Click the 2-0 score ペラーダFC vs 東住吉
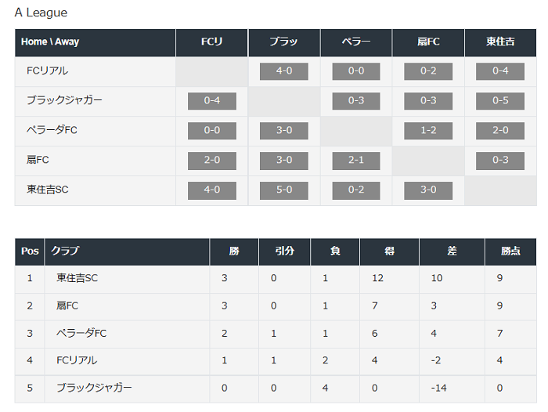Screen dimensions: 548x412 click(x=499, y=131)
